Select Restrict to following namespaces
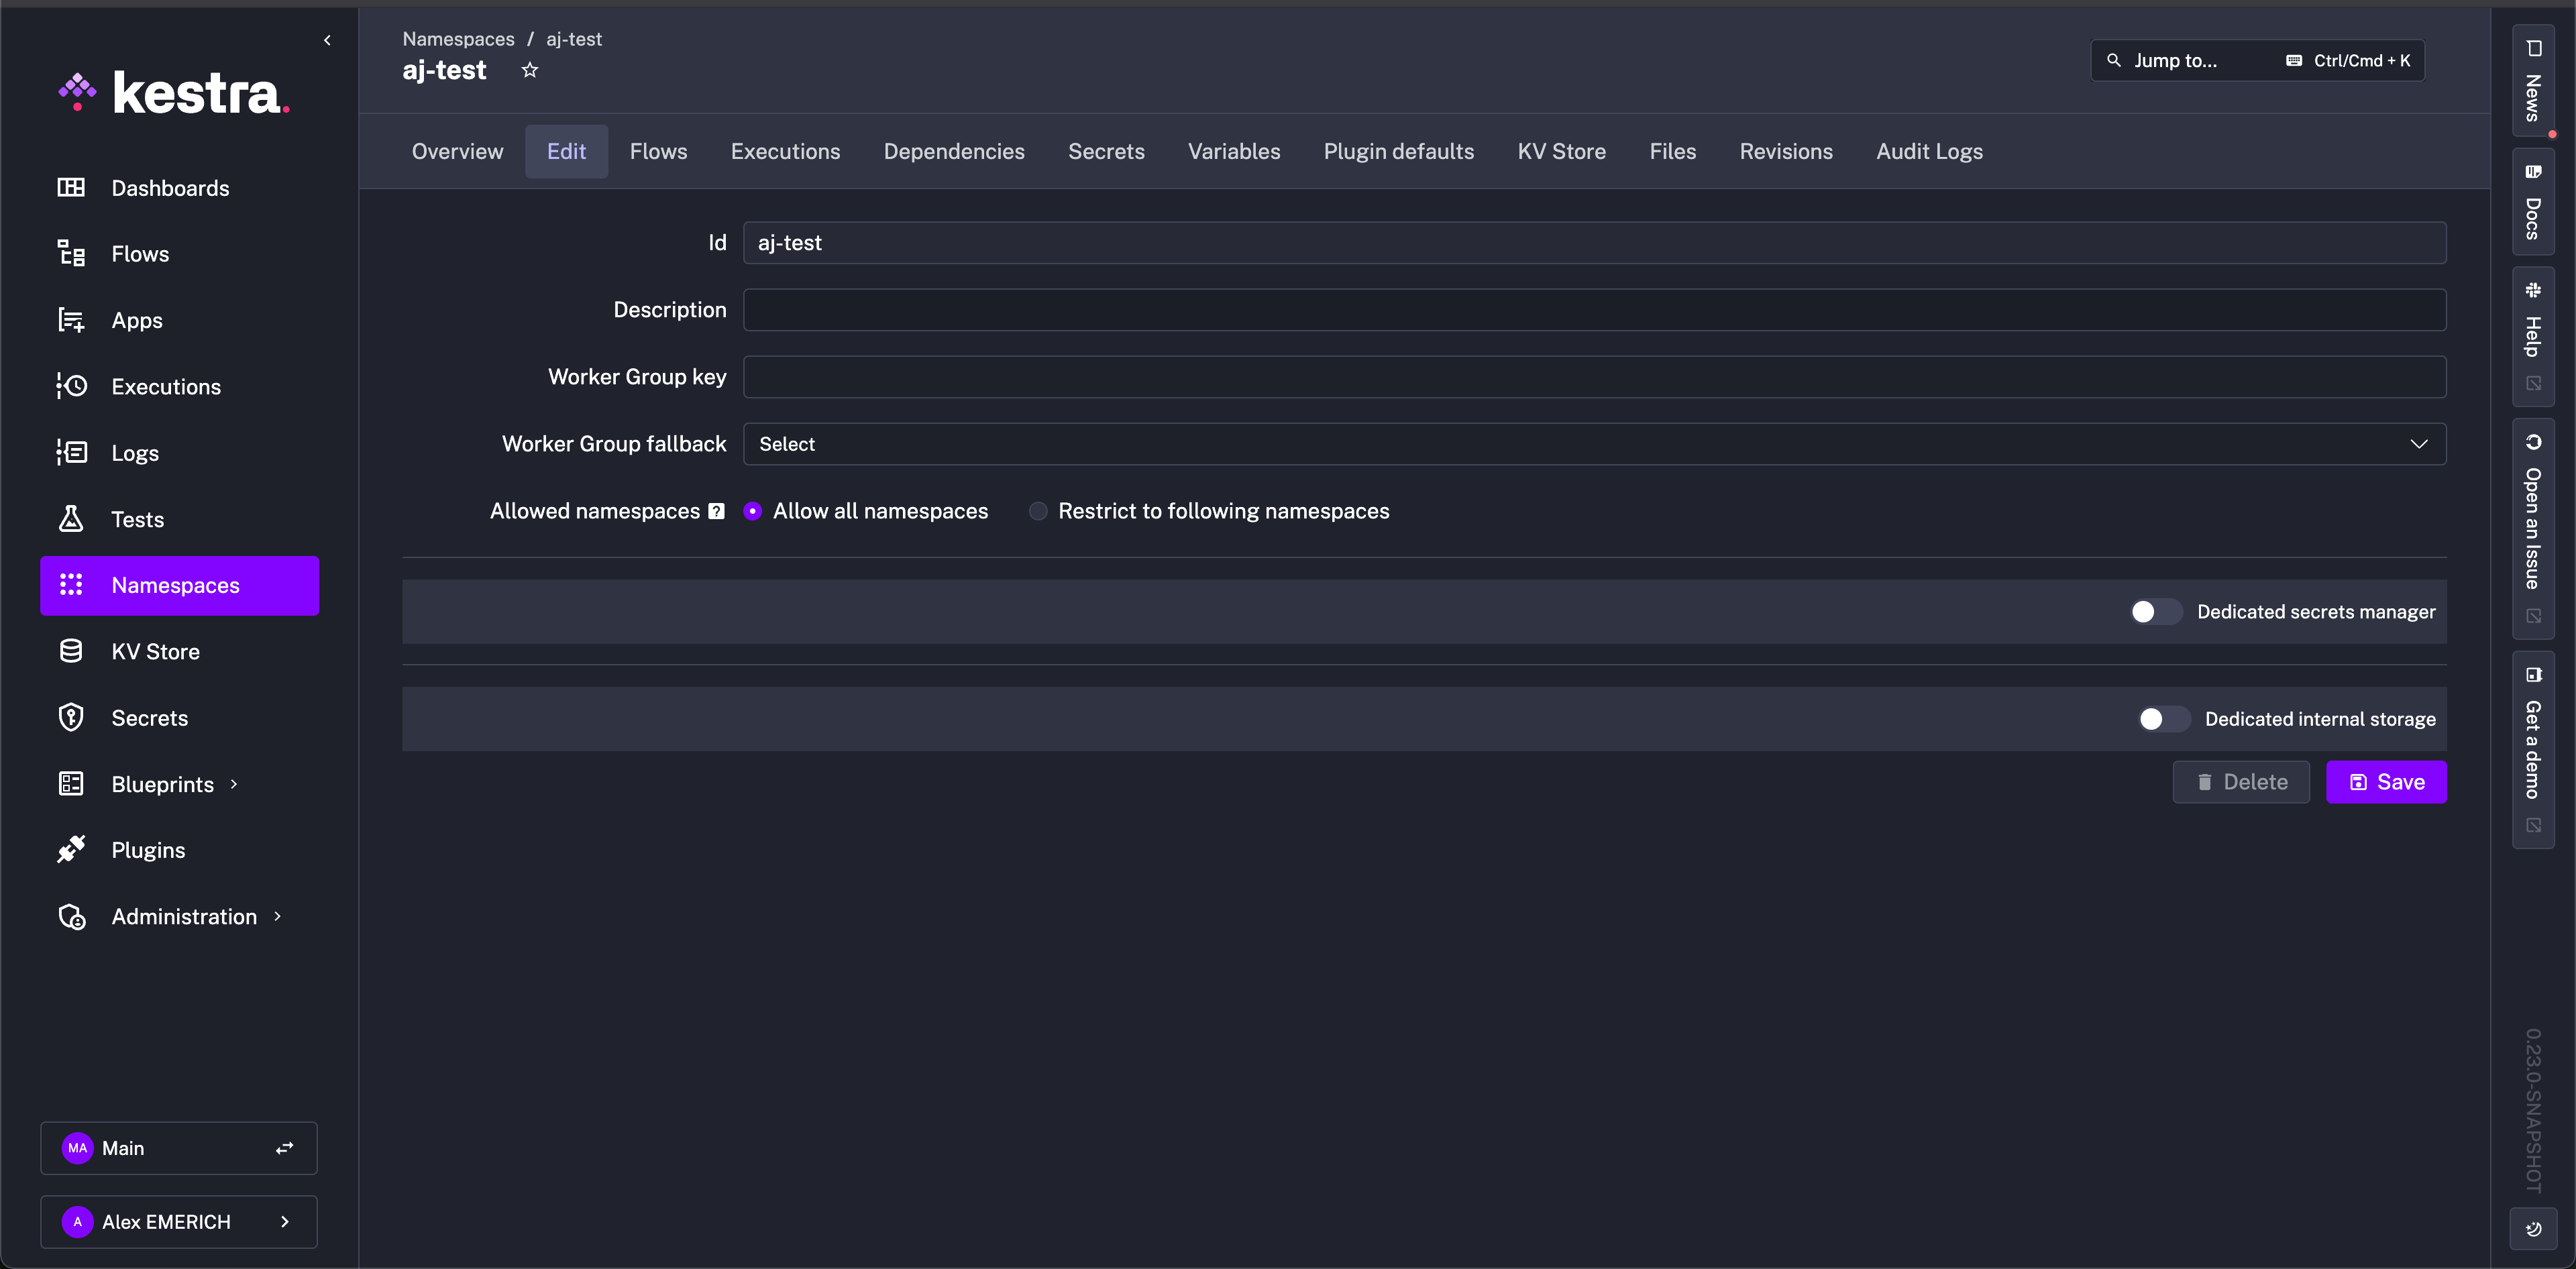This screenshot has width=2576, height=1269. [1038, 511]
